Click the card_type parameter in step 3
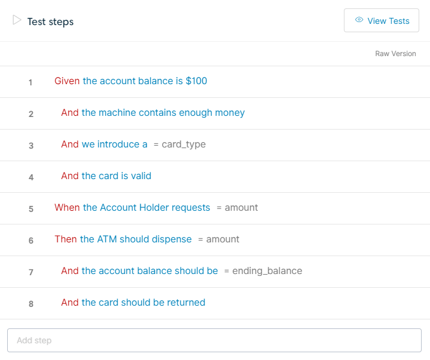Image resolution: width=430 pixels, height=360 pixels. pos(183,144)
